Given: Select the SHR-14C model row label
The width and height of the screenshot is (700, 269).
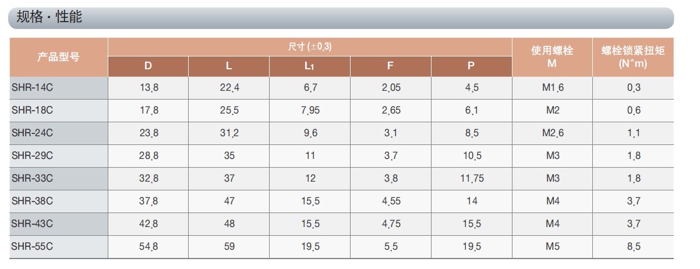Looking at the screenshot, I should [x=33, y=87].
